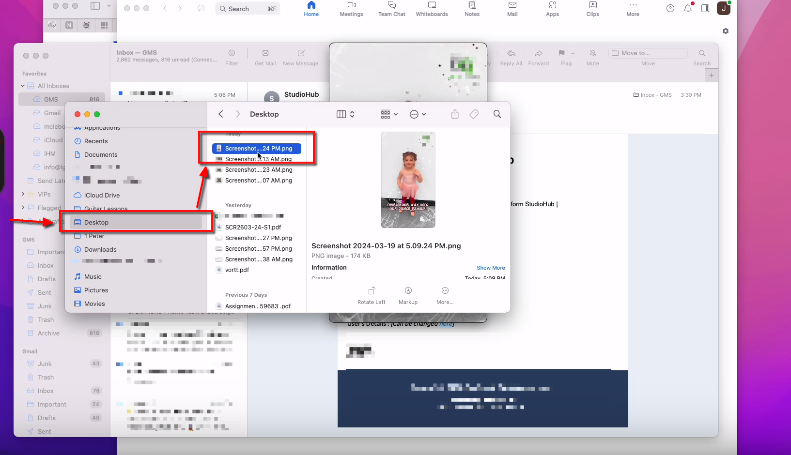Collapse All Inboxes in Mail sidebar
Screen dimensions: 791x455
click(23, 86)
